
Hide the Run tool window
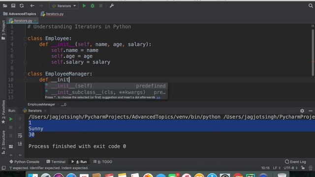pos(311,111)
